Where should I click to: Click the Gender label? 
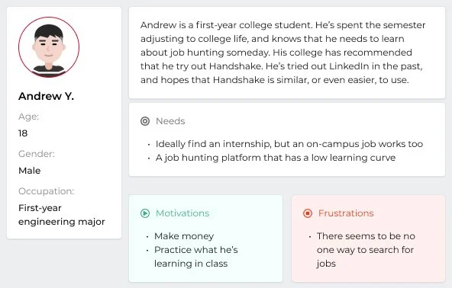37,154
